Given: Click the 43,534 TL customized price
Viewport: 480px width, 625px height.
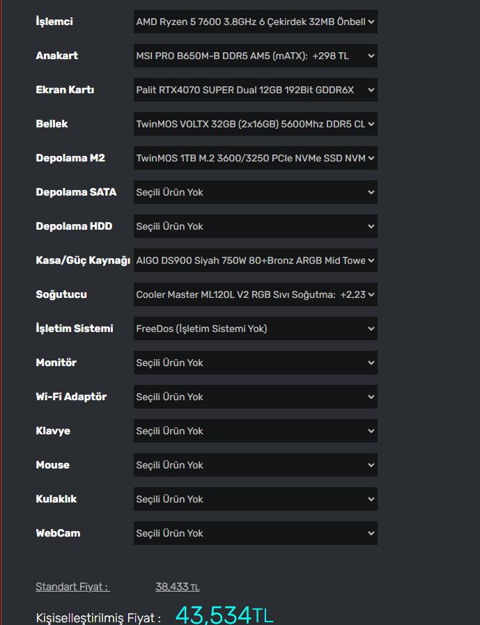Looking at the screenshot, I should [224, 615].
